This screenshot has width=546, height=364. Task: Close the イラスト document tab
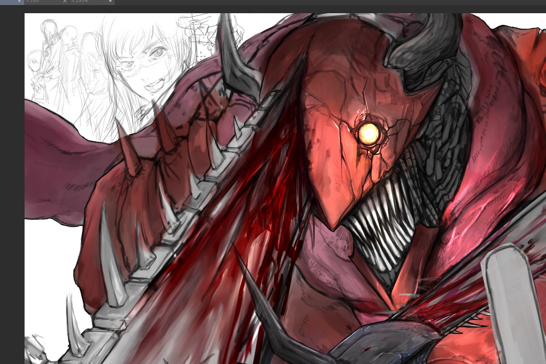coord(65,1)
